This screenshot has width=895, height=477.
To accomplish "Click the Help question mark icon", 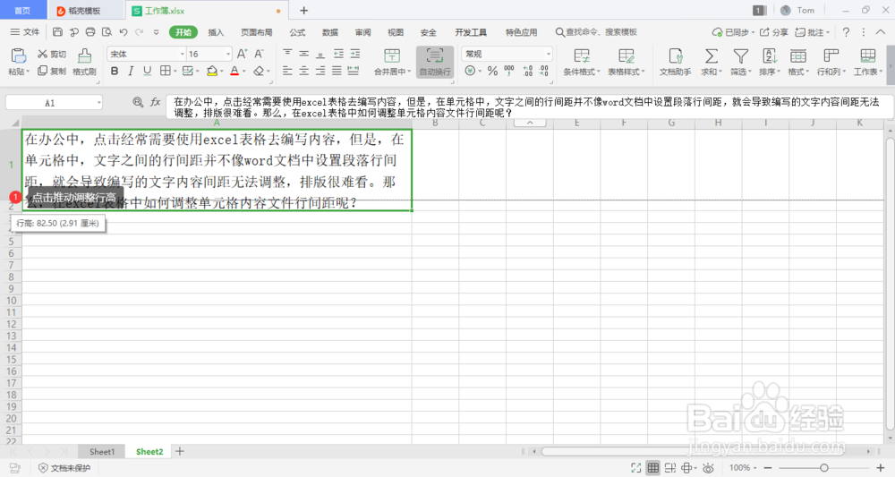I will click(846, 32).
